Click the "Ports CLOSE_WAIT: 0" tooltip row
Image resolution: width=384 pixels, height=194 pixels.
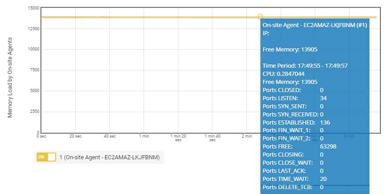293,162
